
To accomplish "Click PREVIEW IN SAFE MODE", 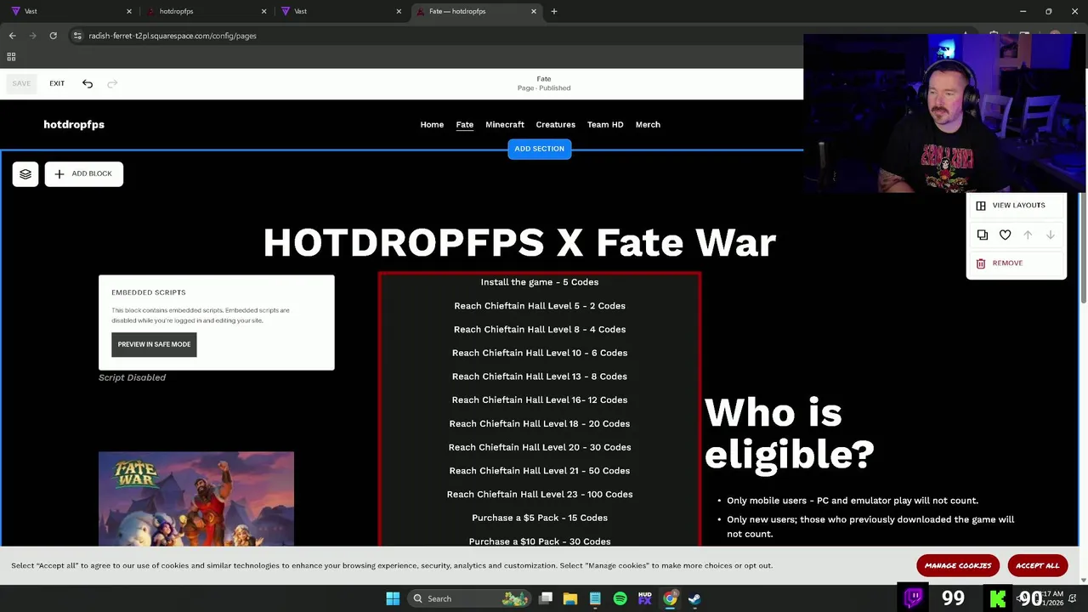I will (x=154, y=344).
